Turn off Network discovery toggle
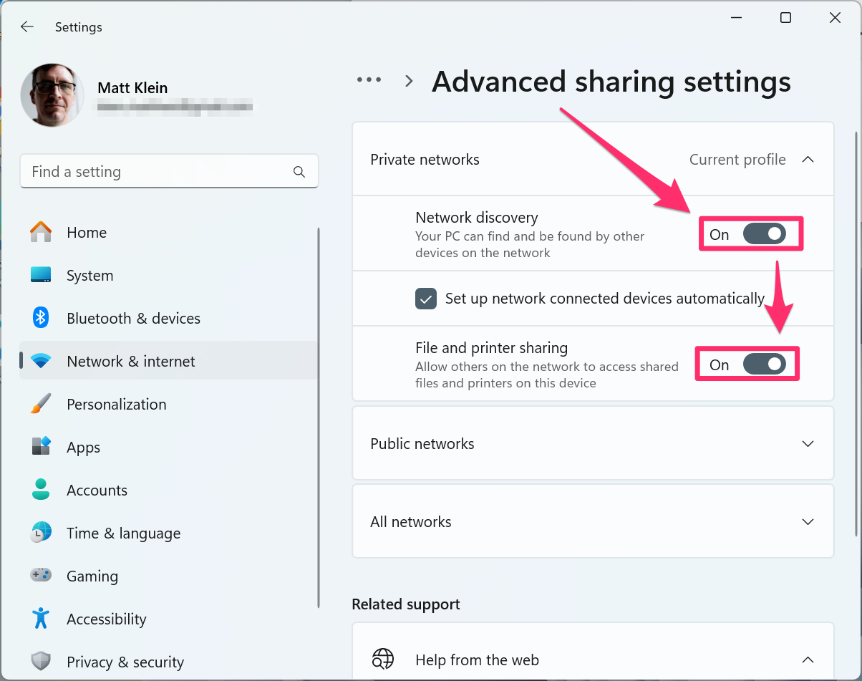This screenshot has height=681, width=862. 764,234
